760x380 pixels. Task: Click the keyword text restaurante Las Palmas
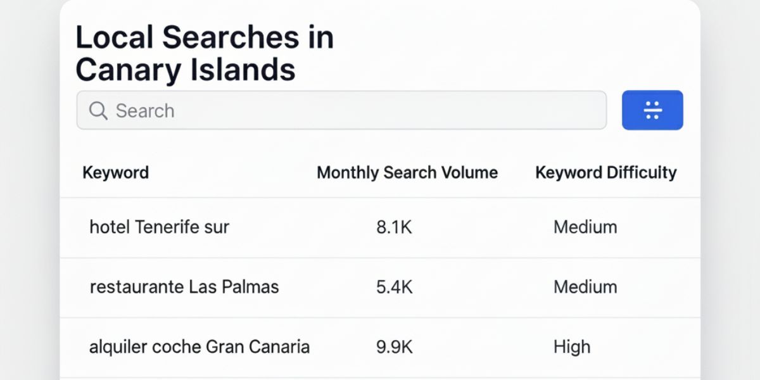(x=184, y=287)
